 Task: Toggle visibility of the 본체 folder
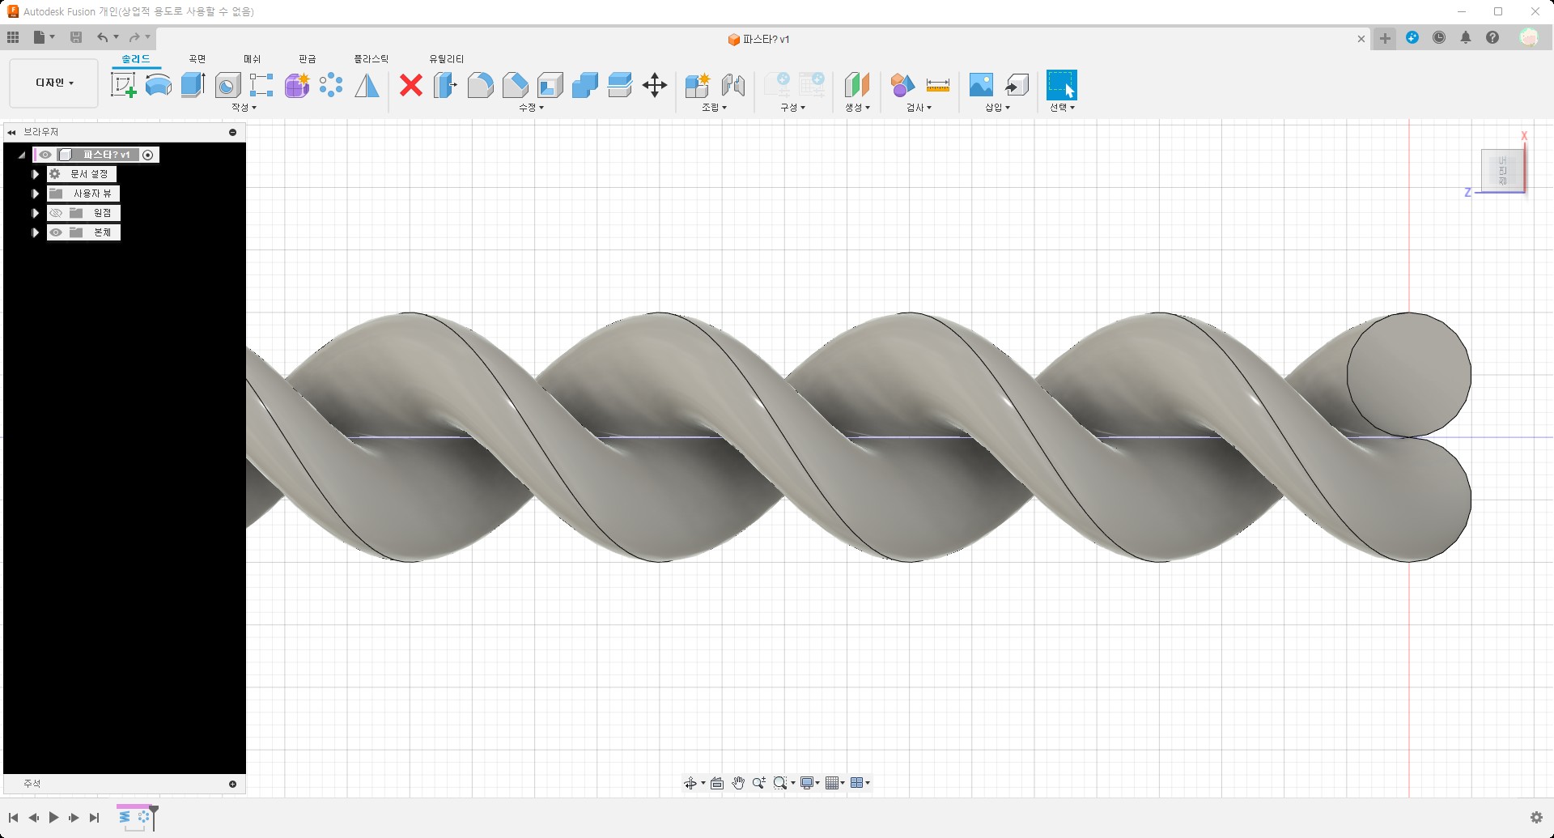(56, 232)
